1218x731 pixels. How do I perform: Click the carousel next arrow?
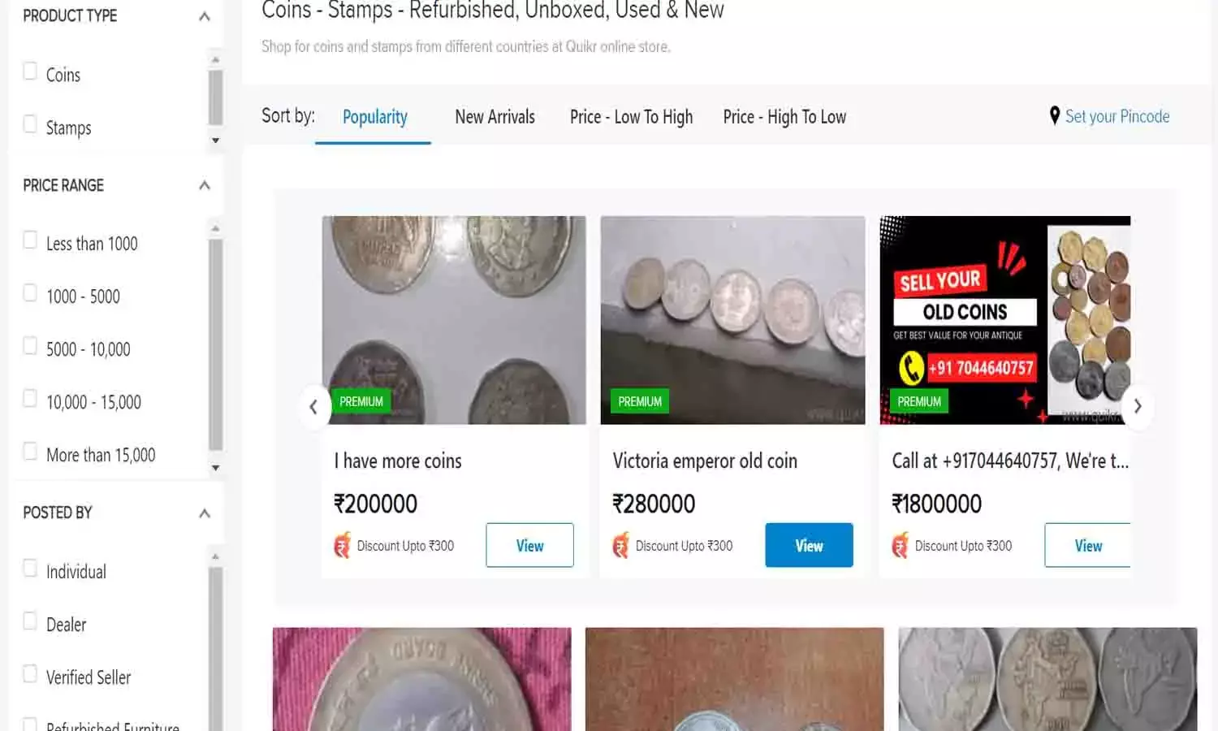coord(1138,406)
